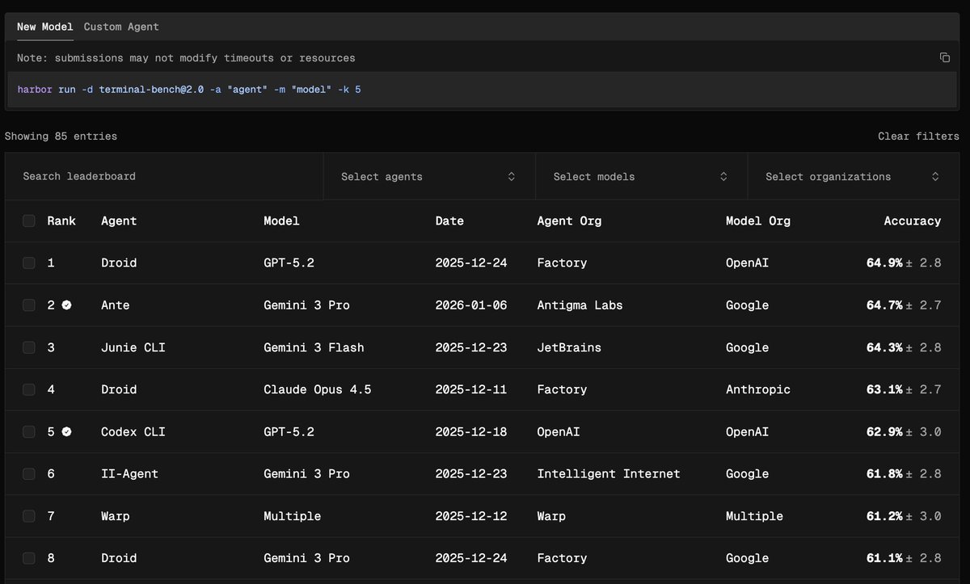
Task: Check the Droid Claude Opus 4.5 row
Action: click(29, 389)
